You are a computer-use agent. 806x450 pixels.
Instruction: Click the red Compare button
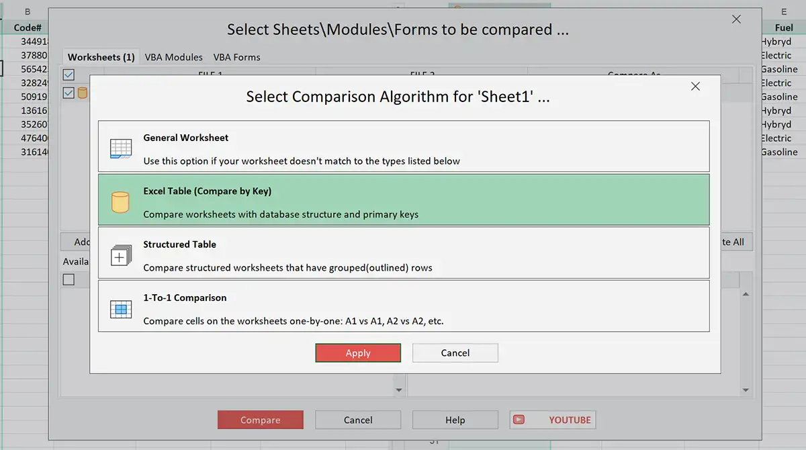260,420
